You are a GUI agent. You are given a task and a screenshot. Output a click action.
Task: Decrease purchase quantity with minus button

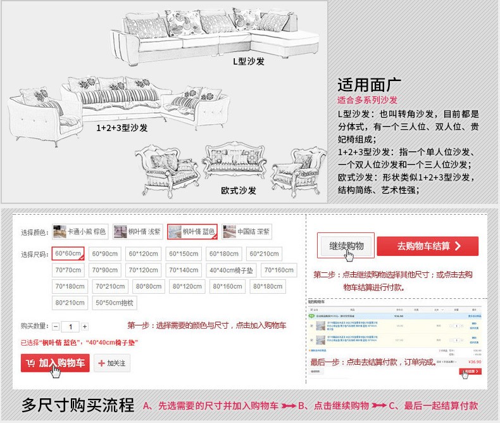(x=56, y=327)
